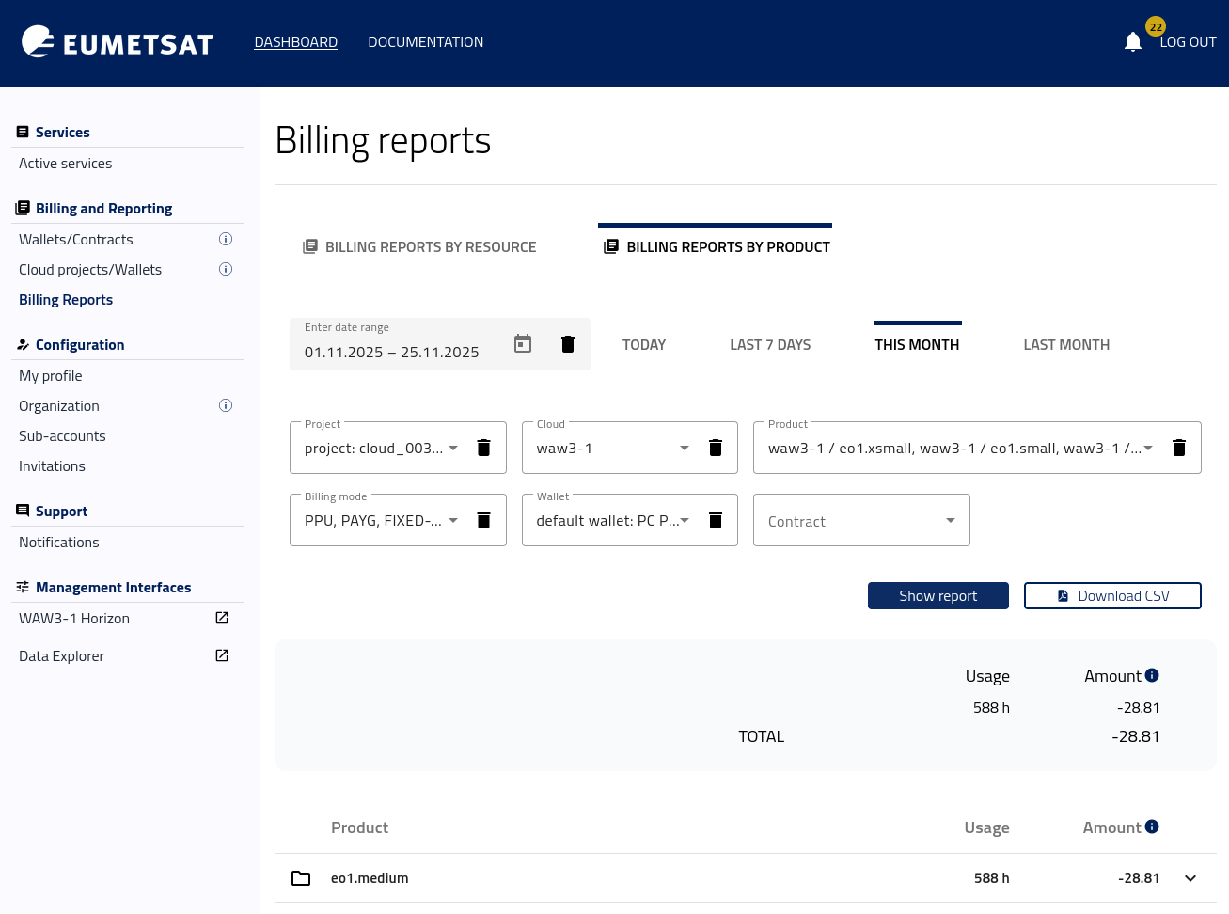
Task: Remove the Product filter selection
Action: click(x=1178, y=448)
